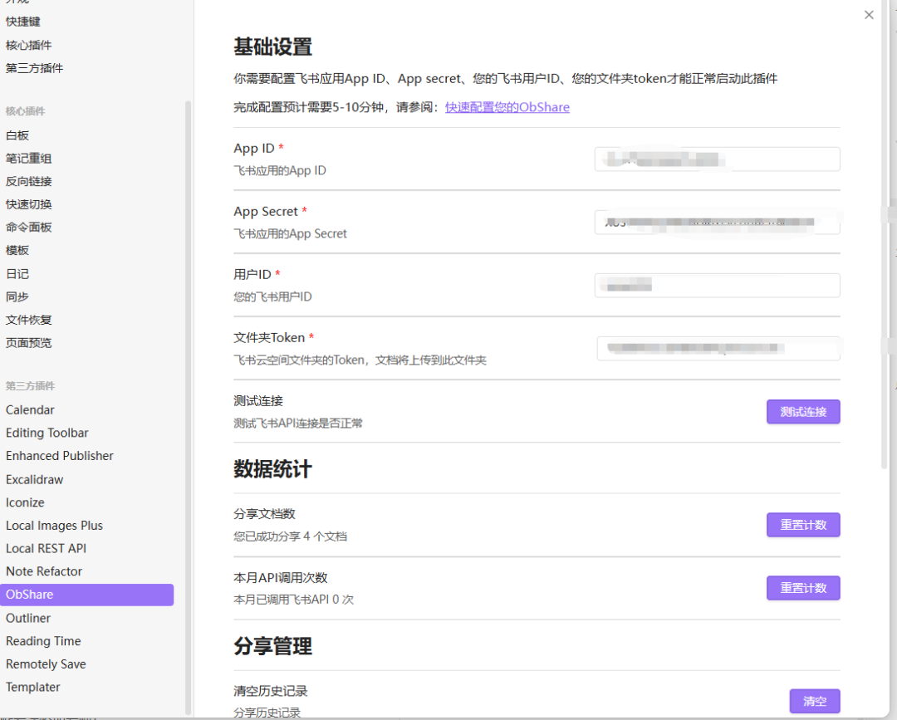Open 核心插件 settings in the sidebar

pyautogui.click(x=28, y=45)
